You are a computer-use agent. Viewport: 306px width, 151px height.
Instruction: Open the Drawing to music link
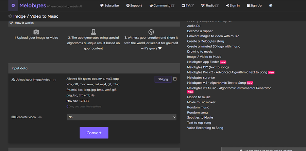tap(200, 51)
